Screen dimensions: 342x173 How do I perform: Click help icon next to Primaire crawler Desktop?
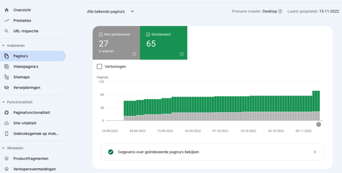click(x=280, y=11)
